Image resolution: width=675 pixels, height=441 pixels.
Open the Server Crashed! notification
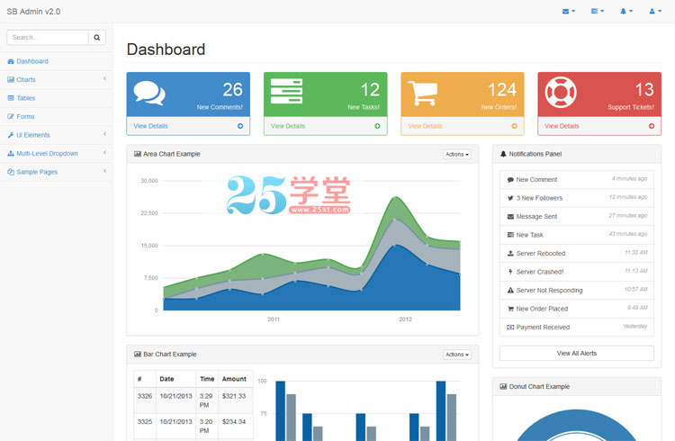[x=577, y=272]
